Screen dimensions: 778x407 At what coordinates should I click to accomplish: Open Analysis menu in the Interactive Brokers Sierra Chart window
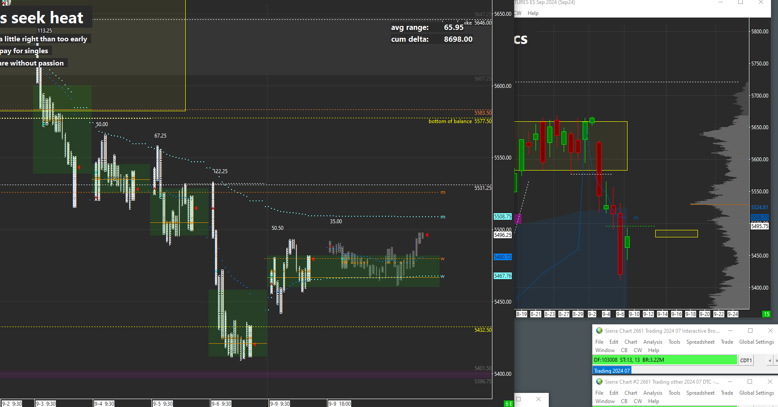653,342
